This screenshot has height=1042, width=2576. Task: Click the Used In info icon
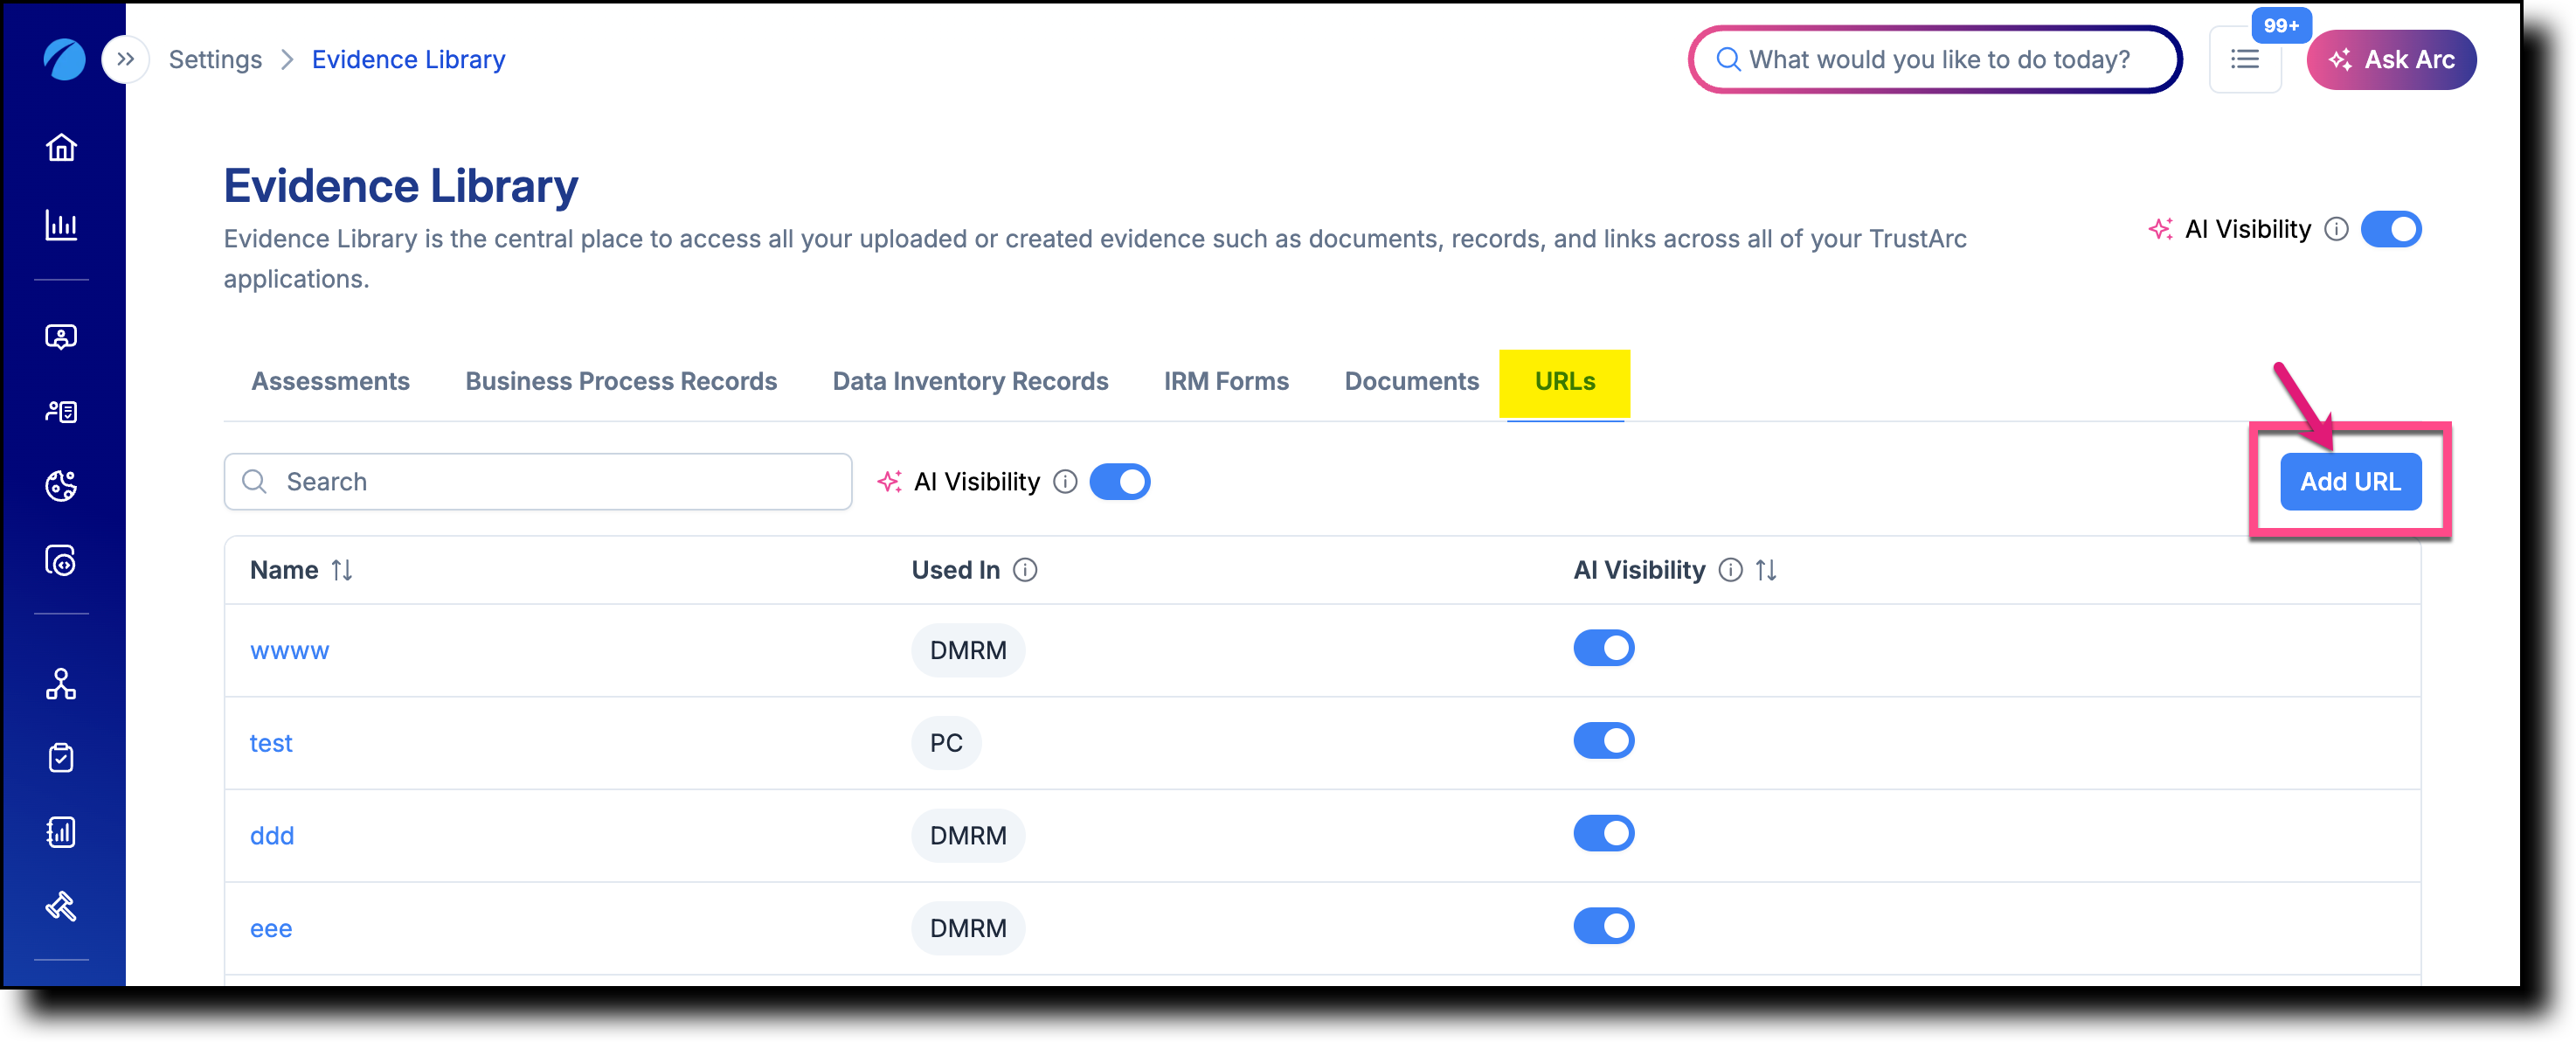click(1025, 570)
